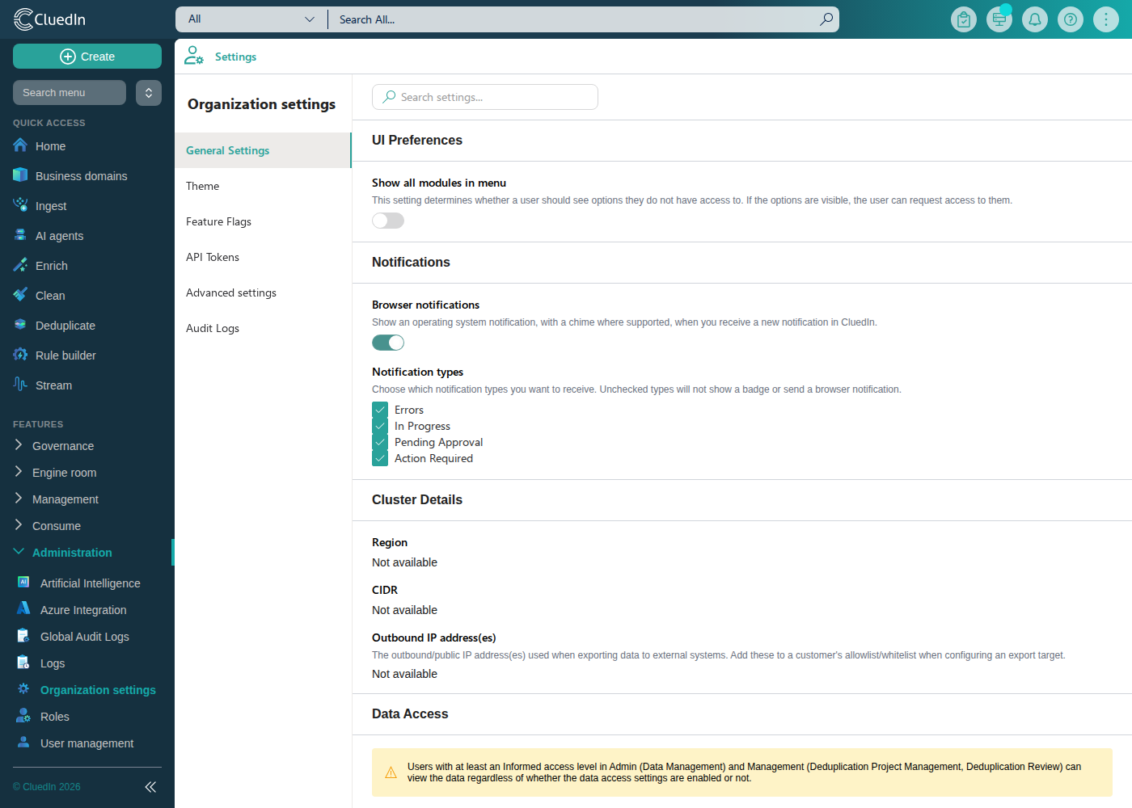This screenshot has width=1132, height=808.
Task: Uncheck the Action Required notification type
Action: coord(380,458)
